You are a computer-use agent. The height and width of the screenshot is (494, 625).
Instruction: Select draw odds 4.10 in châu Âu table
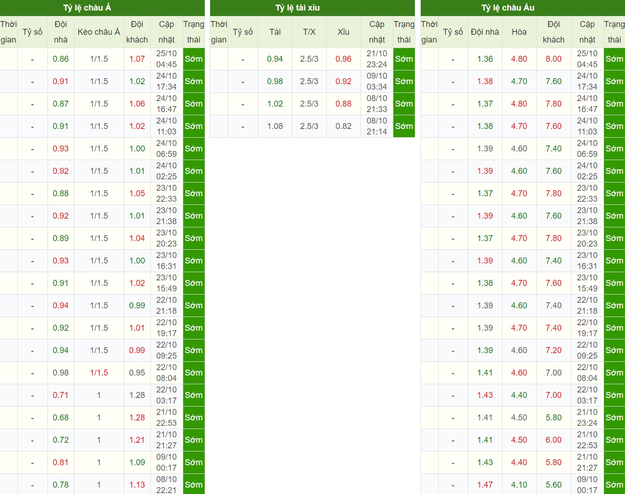(519, 485)
